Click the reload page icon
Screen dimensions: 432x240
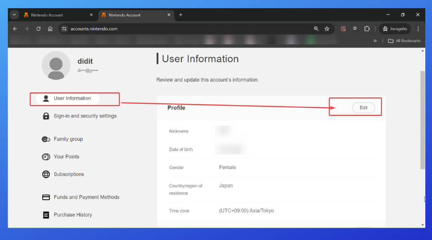pos(38,29)
